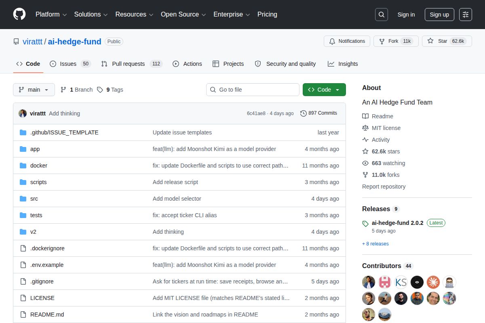Image resolution: width=485 pixels, height=323 pixels.
Task: Click the folder icon beside scripts
Action: [23, 182]
